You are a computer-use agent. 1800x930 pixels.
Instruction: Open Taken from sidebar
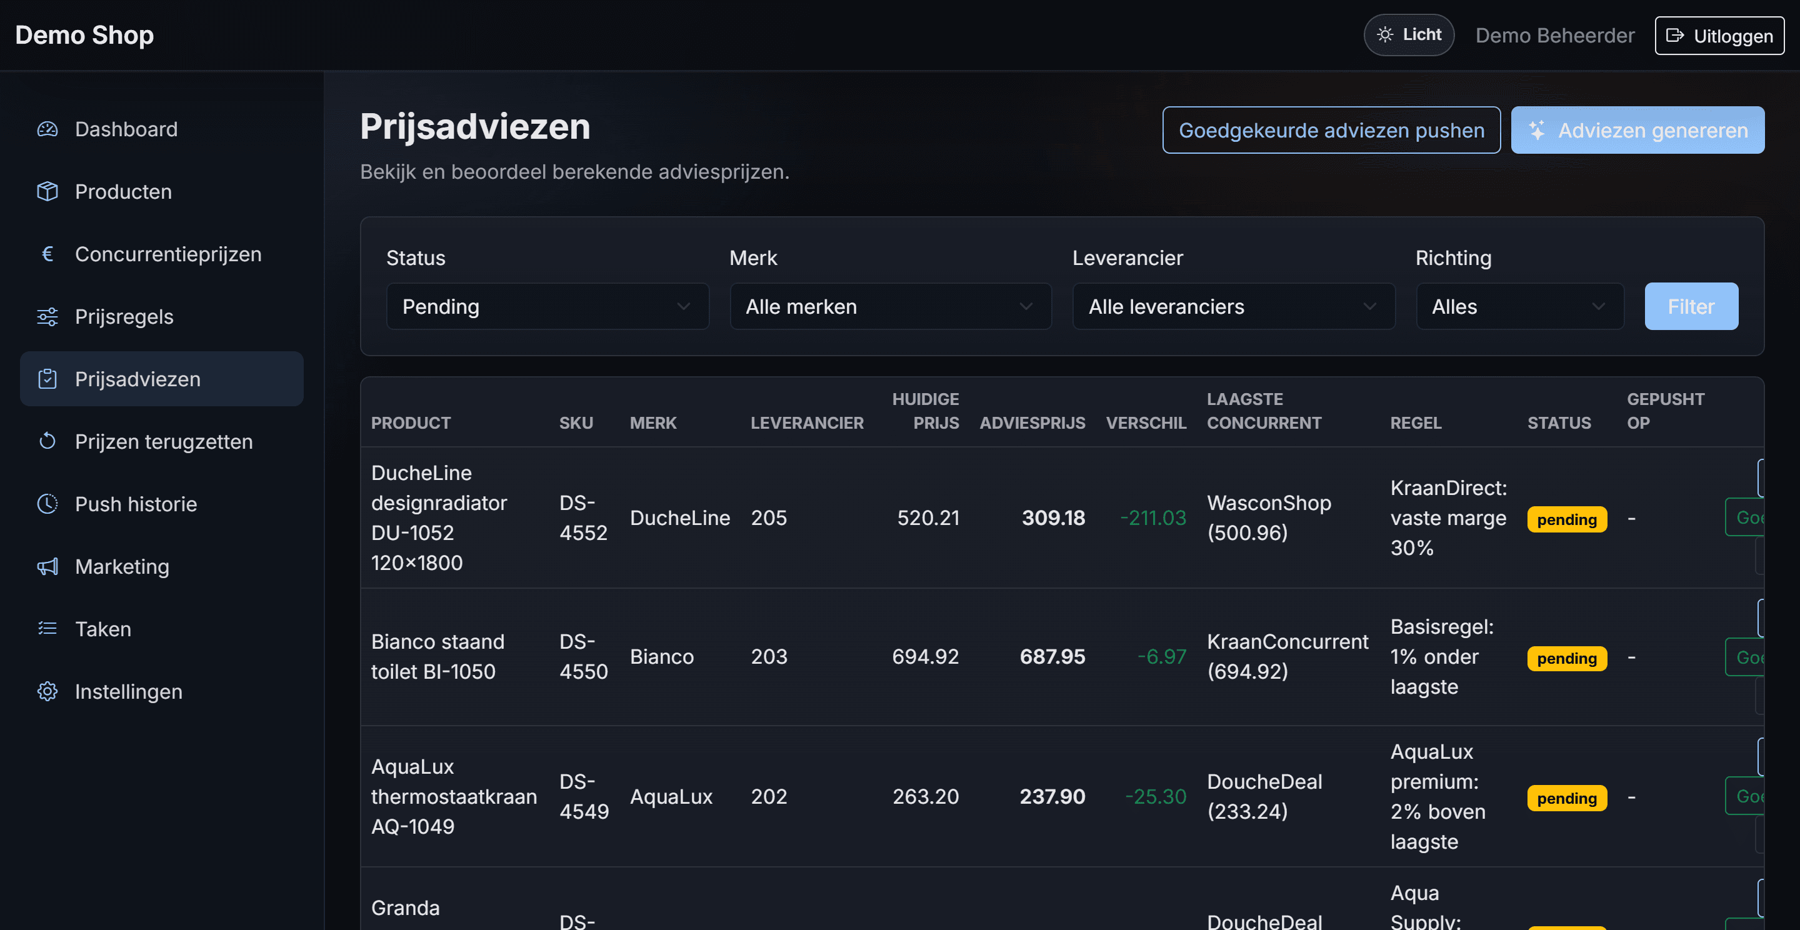click(x=161, y=629)
